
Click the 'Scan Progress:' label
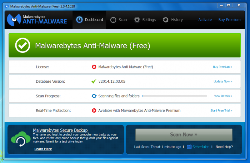tap(48, 96)
